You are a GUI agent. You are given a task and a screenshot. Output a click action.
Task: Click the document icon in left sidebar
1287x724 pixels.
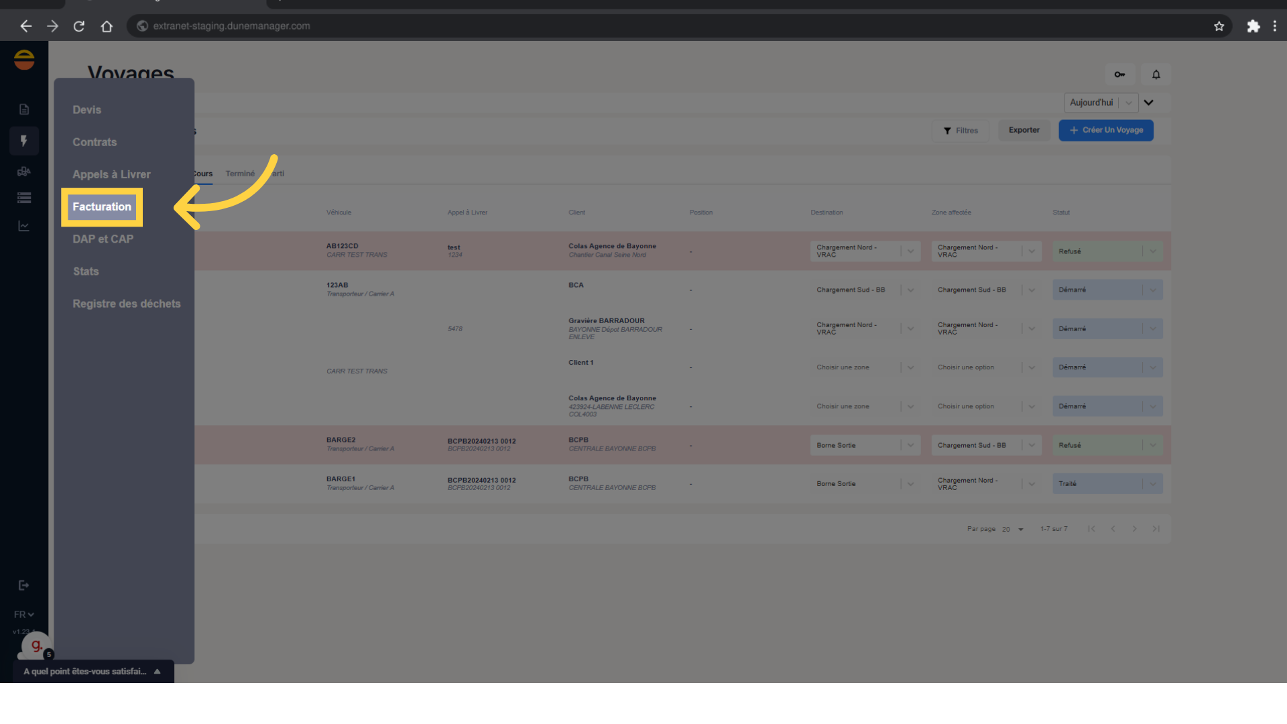click(x=24, y=109)
